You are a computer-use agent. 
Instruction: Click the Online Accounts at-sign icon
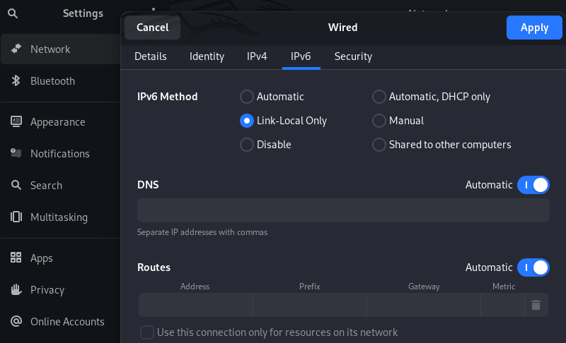tap(16, 321)
